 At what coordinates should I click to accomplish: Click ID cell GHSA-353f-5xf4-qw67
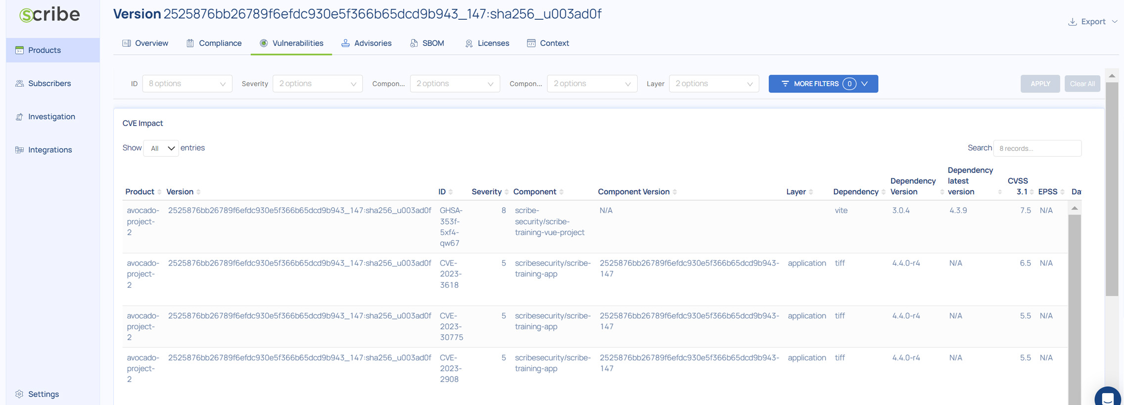451,227
